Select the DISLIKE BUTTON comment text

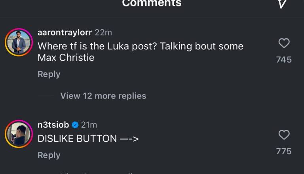pos(88,139)
